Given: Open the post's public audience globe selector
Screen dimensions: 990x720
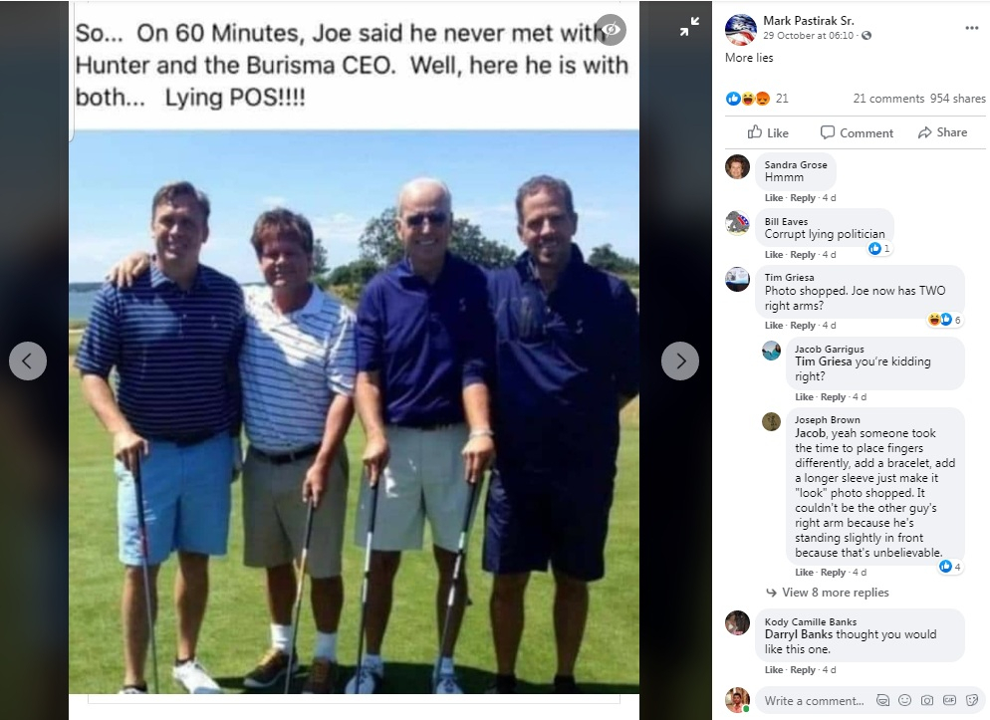Looking at the screenshot, I should click(x=866, y=36).
